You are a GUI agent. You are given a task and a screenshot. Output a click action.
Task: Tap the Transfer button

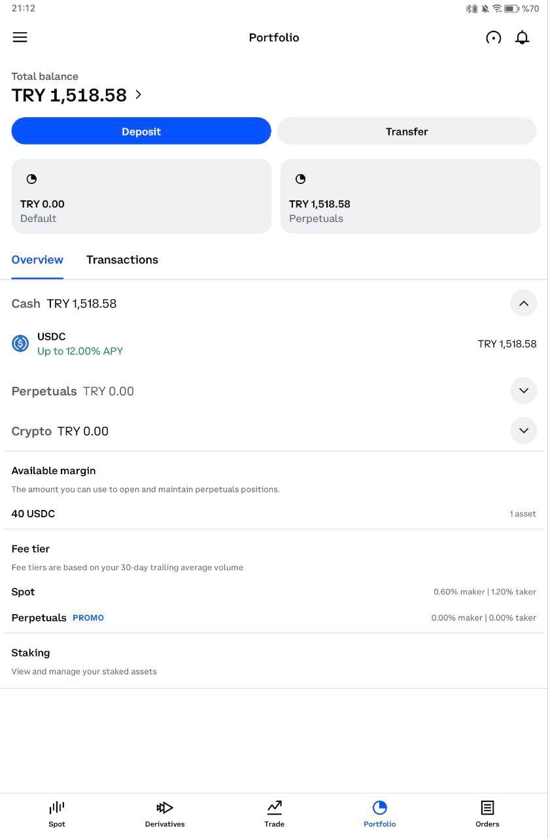[x=407, y=131]
